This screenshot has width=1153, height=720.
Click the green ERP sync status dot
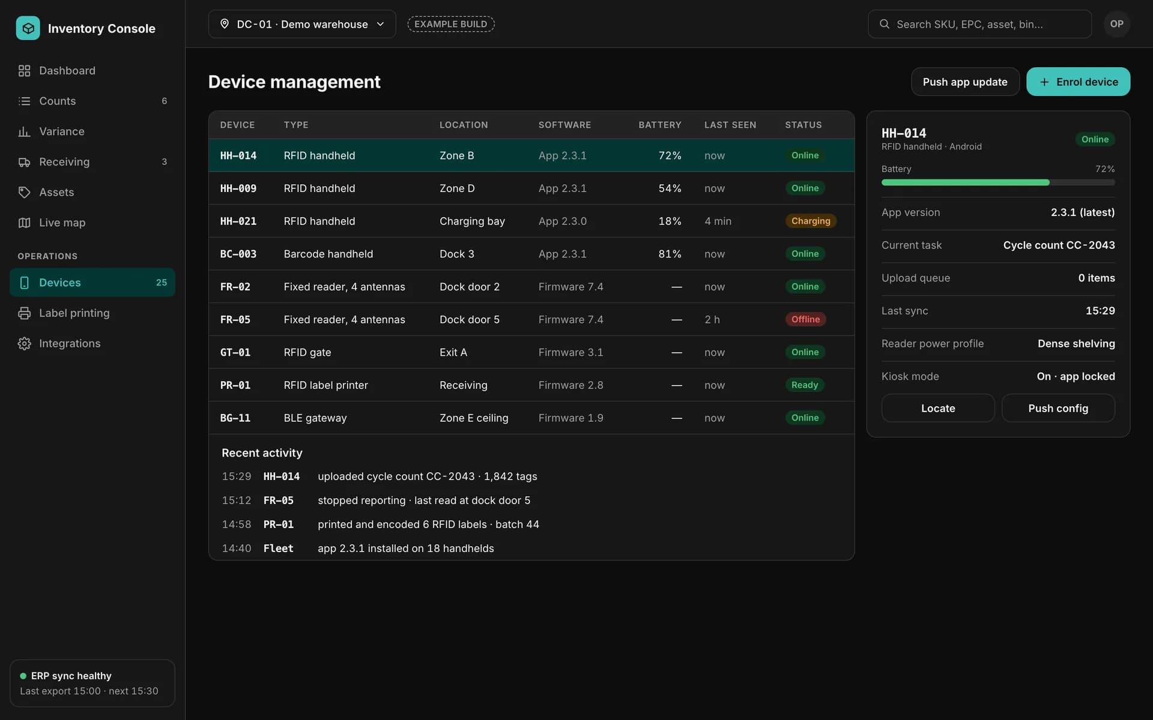[23, 676]
